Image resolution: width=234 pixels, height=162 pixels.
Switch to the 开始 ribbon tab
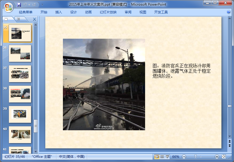coord(44,12)
